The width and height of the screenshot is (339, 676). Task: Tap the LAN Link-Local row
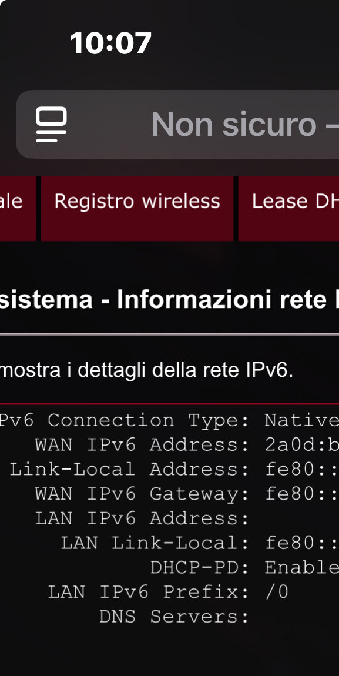[x=199, y=543]
